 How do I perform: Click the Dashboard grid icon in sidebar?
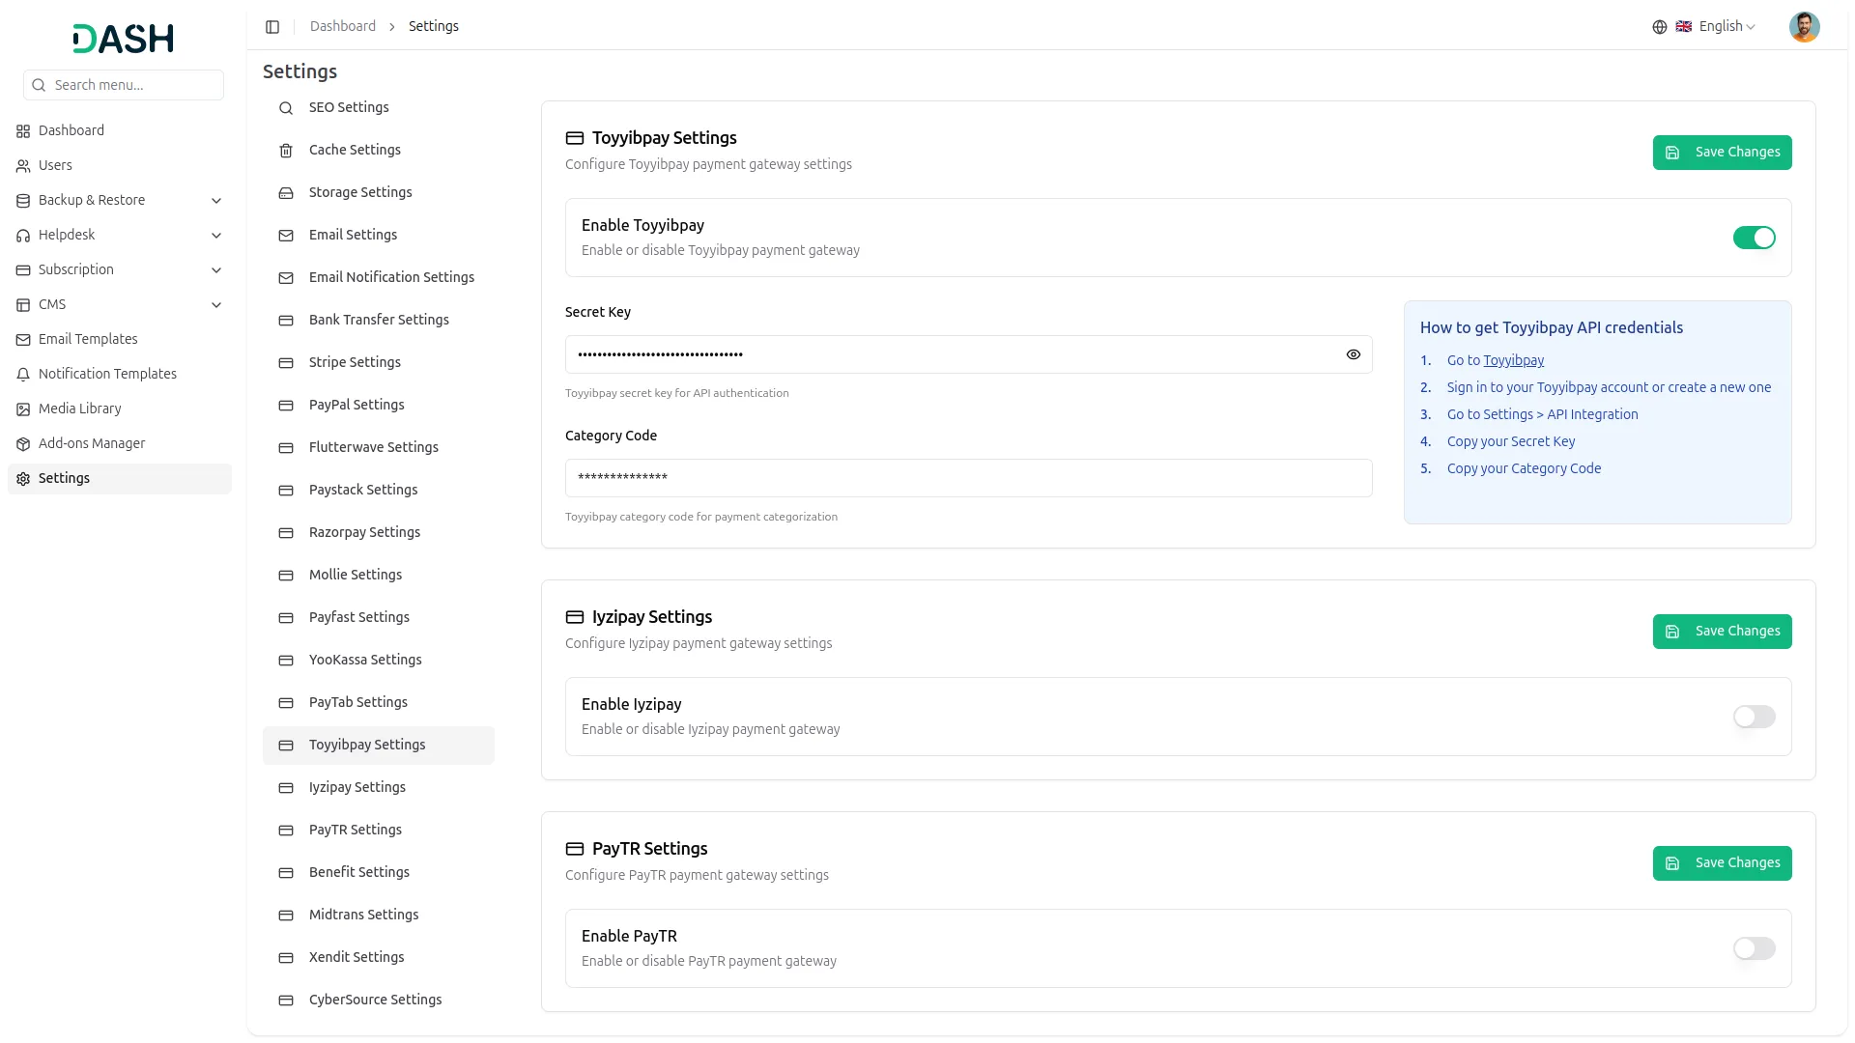coord(23,131)
